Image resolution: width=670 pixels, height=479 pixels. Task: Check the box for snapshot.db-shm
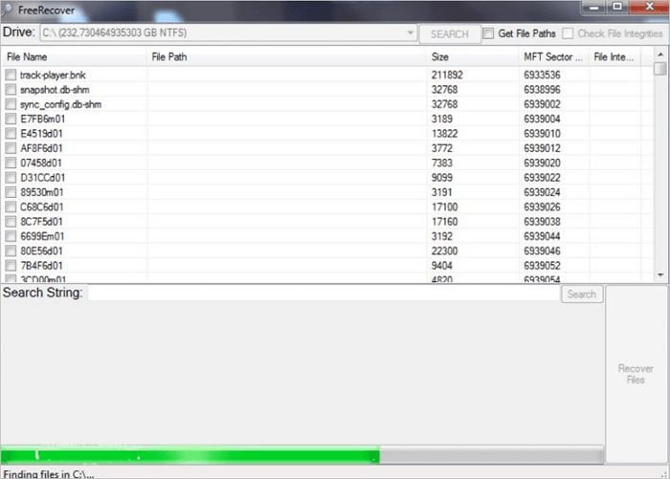[11, 90]
